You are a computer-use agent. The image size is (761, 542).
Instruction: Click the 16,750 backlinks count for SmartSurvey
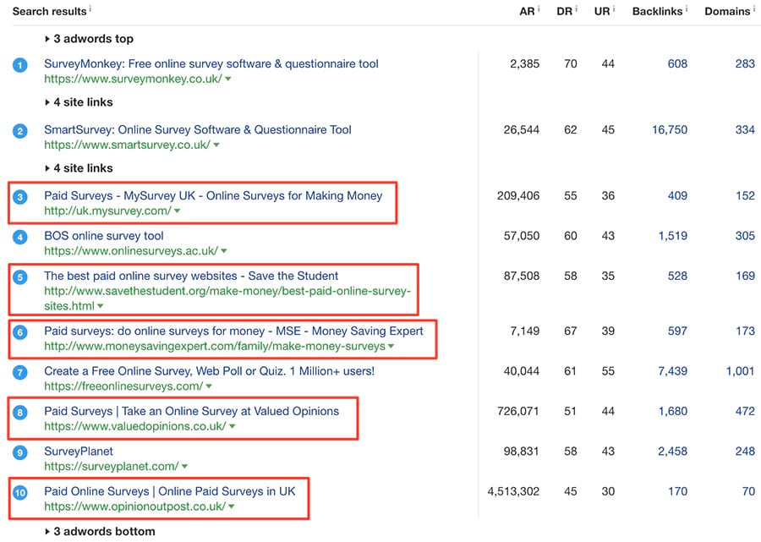tap(670, 130)
